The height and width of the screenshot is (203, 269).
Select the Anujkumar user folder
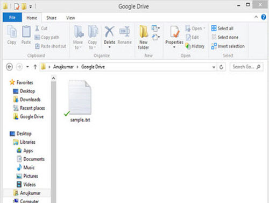pyautogui.click(x=27, y=193)
